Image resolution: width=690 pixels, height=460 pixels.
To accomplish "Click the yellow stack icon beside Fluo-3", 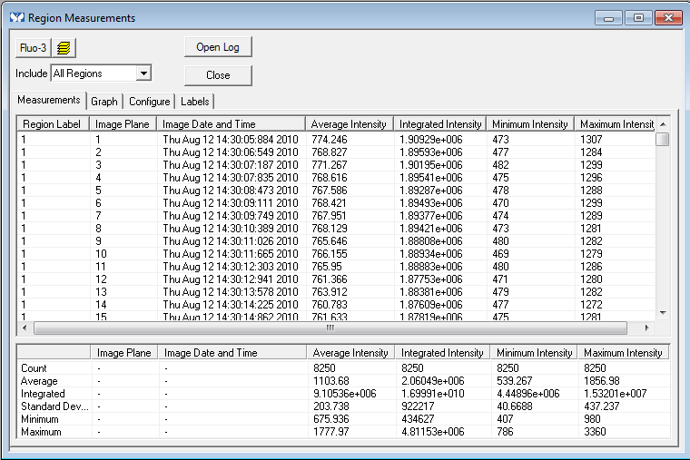I will [64, 48].
